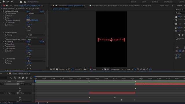Toggle Turbulent Displace fx switch
The image size is (185, 104).
3,11
